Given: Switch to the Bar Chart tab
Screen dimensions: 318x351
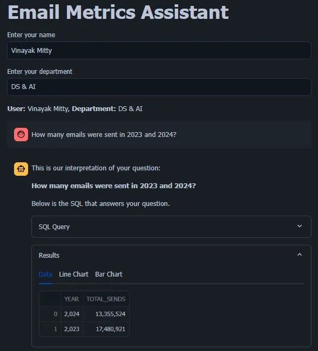Looking at the screenshot, I should click(109, 274).
